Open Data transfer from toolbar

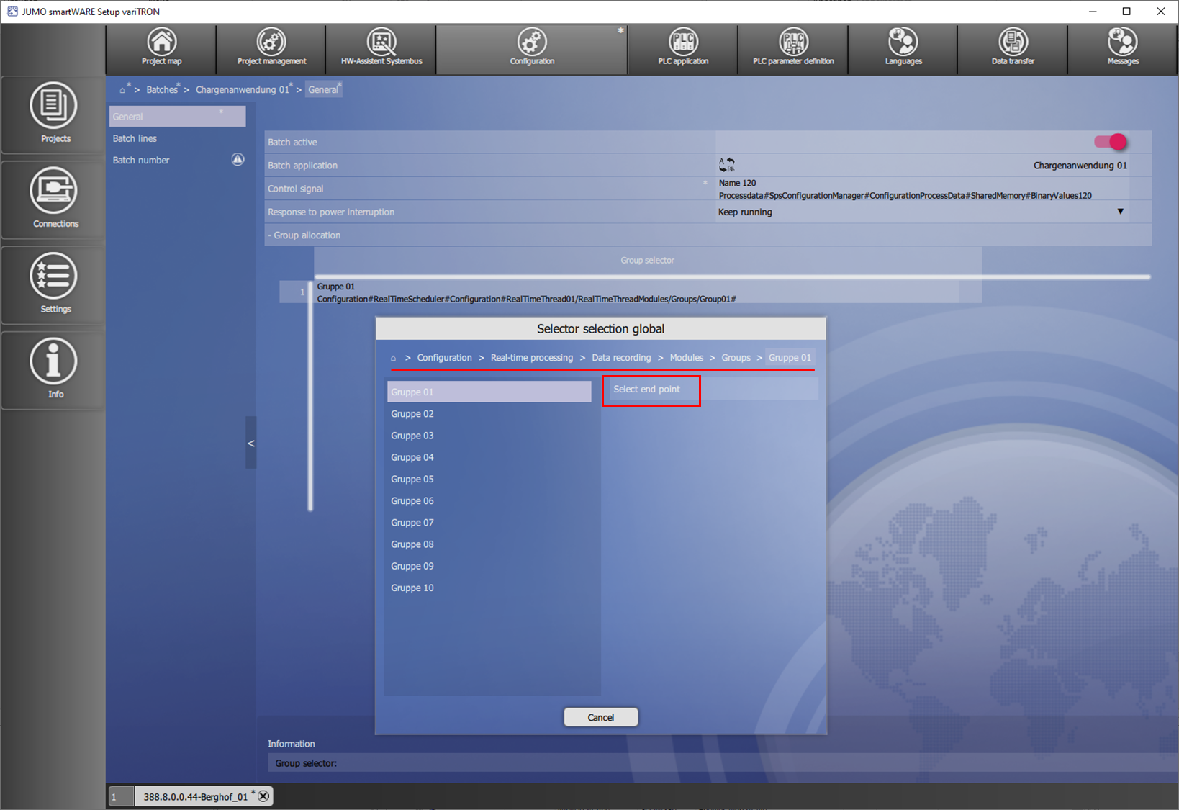tap(1013, 48)
